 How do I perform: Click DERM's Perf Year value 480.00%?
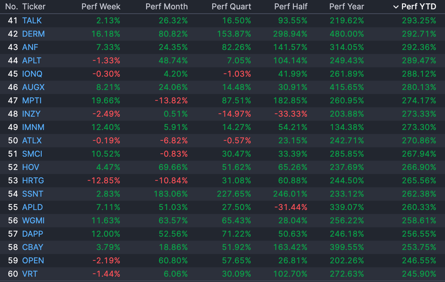347,34
